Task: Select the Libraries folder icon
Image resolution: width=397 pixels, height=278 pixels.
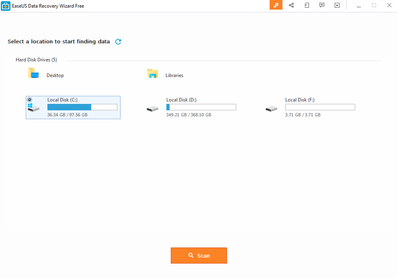Action: point(153,73)
